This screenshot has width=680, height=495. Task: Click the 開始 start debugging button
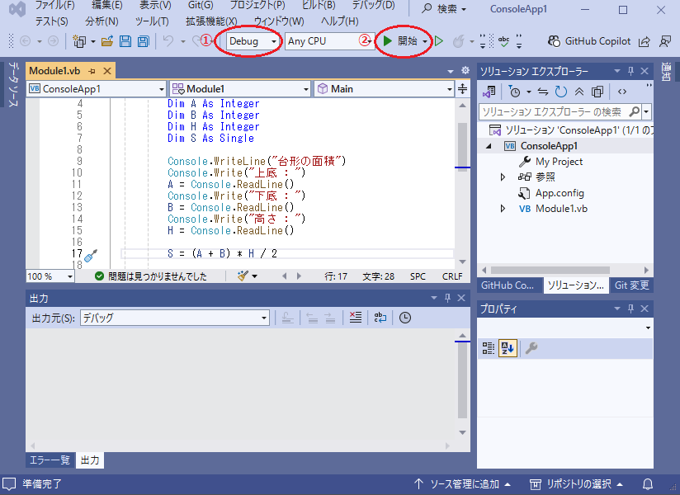pyautogui.click(x=401, y=41)
